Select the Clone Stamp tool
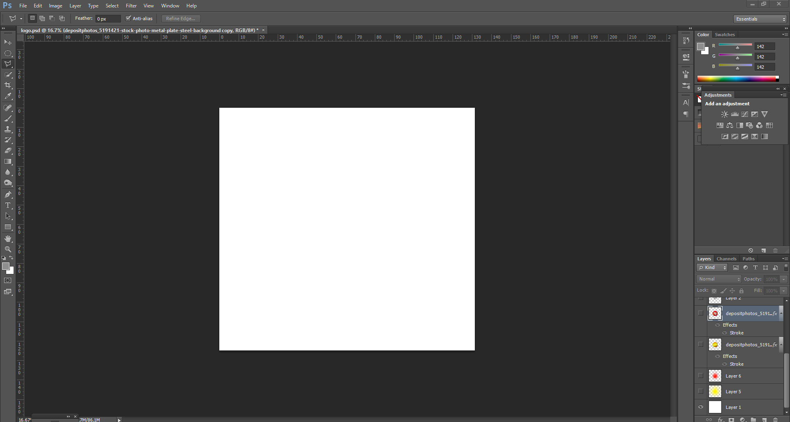790x422 pixels. (8, 130)
